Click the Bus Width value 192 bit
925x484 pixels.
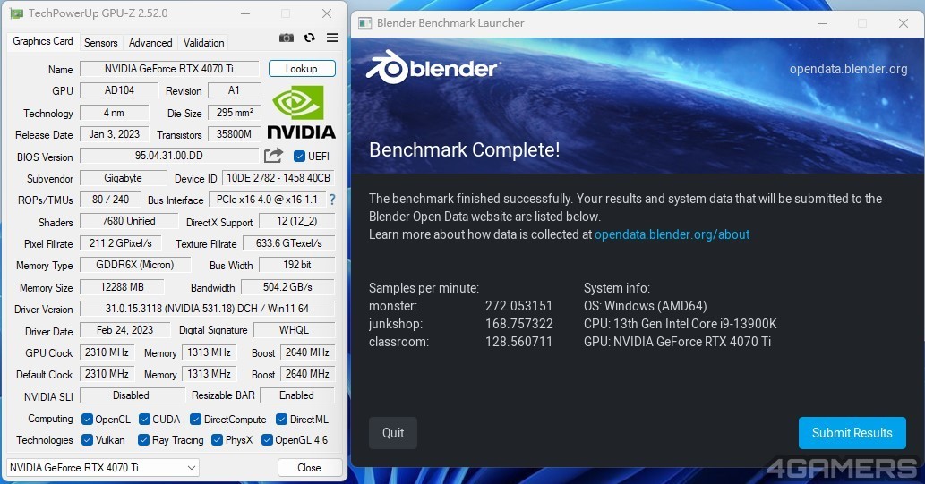297,265
